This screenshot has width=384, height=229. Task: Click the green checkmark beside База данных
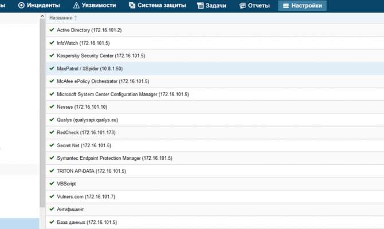tap(52, 222)
